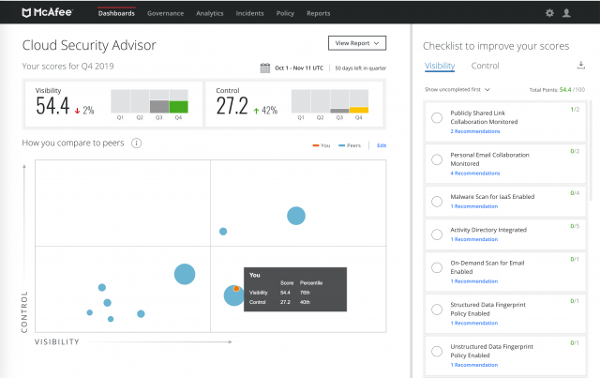Click Total Points 54.4 /100 text
The height and width of the screenshot is (378, 600).
pyautogui.click(x=557, y=90)
